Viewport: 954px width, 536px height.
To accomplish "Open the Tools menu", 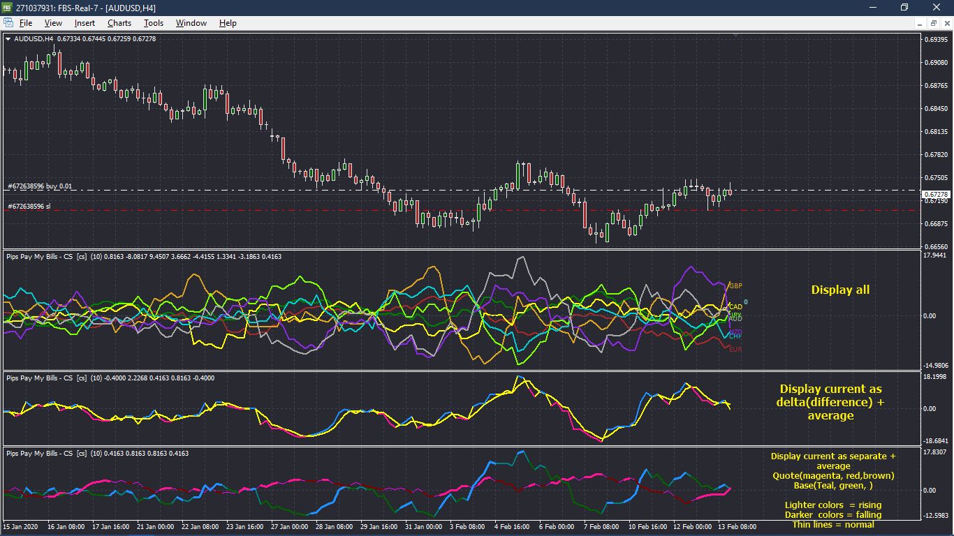I will [x=154, y=23].
